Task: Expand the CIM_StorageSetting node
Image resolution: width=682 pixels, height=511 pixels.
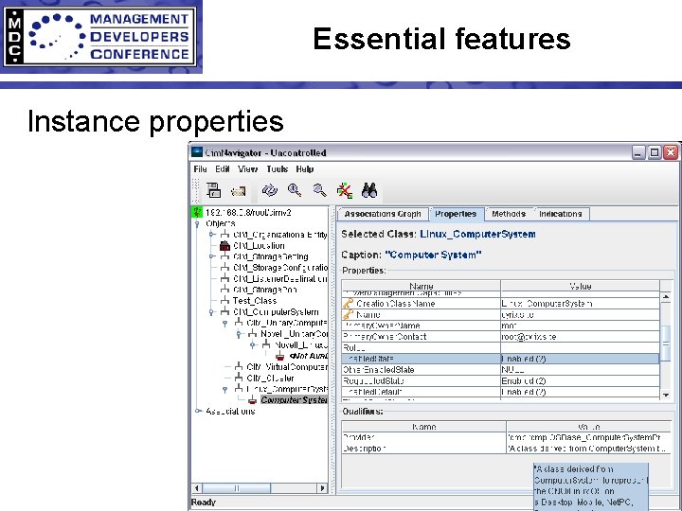Action: (212, 256)
